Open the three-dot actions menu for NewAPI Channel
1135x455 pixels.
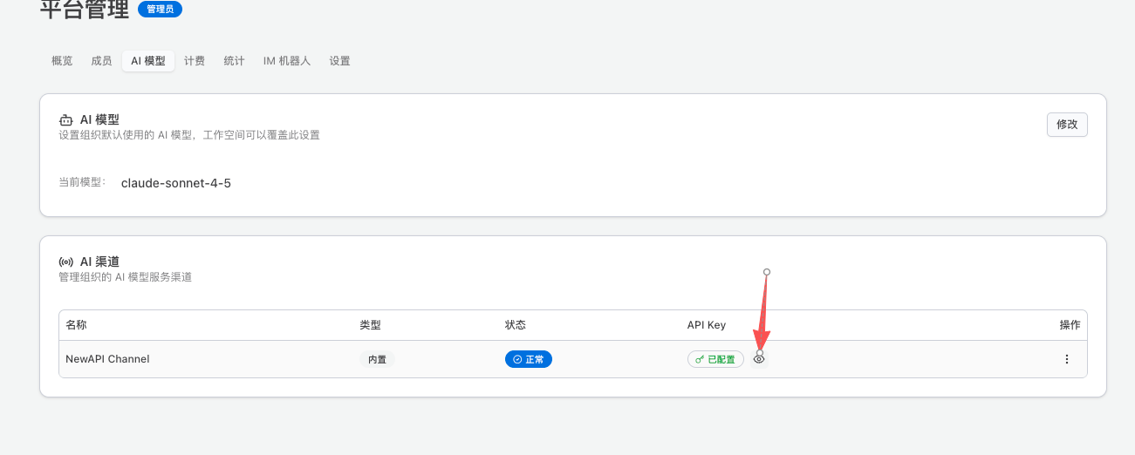click(1066, 359)
